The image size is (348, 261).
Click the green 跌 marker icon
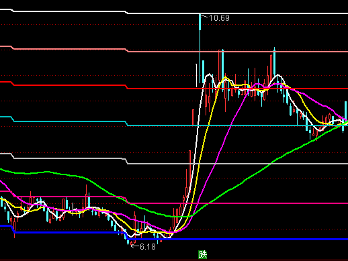pyautogui.click(x=203, y=254)
